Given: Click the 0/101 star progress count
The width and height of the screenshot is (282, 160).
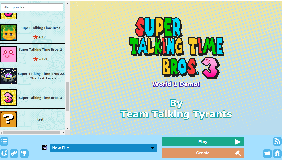Looking at the screenshot, I should pos(40,59).
